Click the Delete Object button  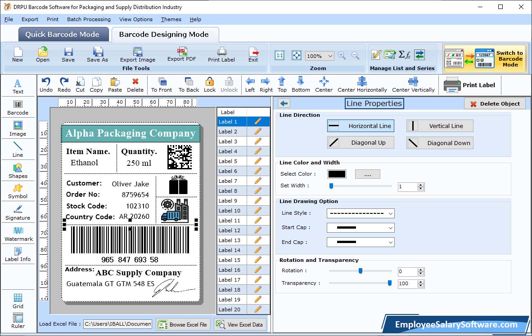coord(495,104)
